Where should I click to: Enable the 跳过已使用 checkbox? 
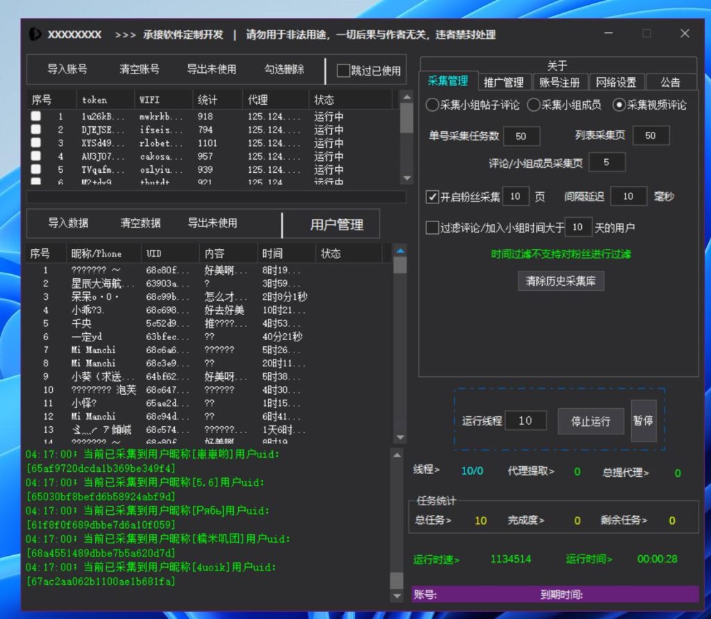pyautogui.click(x=344, y=70)
